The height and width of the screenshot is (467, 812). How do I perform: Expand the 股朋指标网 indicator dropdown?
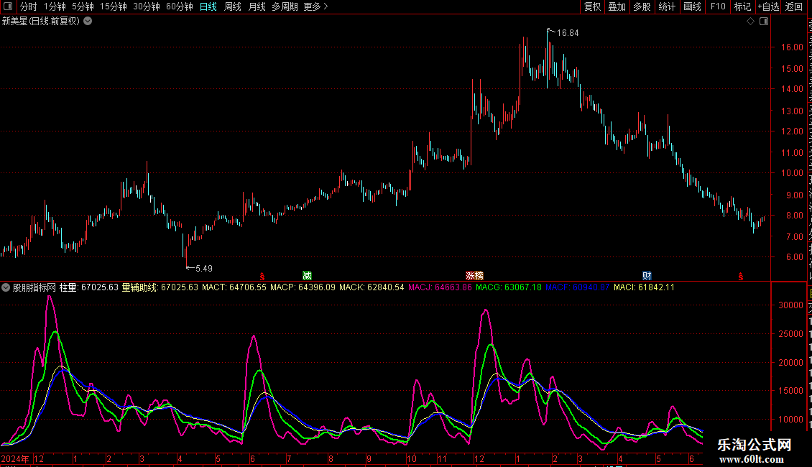(6, 287)
